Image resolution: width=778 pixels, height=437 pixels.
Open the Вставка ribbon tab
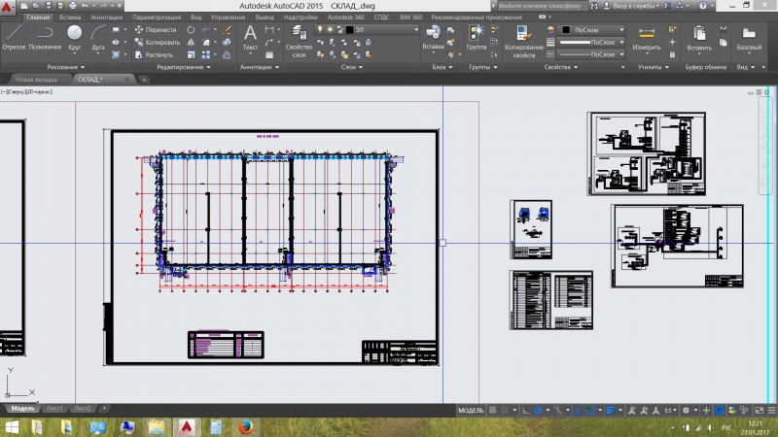click(70, 17)
